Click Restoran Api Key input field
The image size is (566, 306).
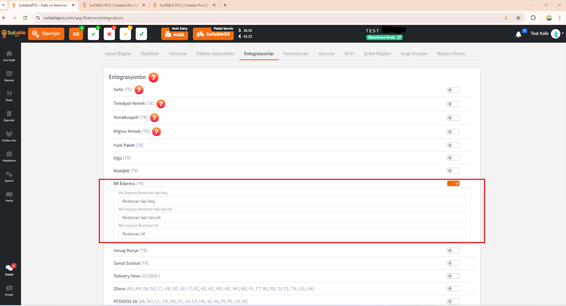292,201
